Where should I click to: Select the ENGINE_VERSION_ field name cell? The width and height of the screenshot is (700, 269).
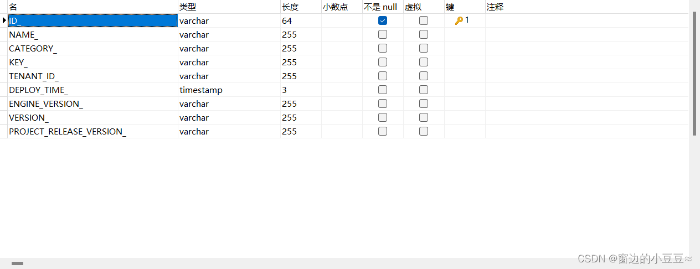[92, 104]
